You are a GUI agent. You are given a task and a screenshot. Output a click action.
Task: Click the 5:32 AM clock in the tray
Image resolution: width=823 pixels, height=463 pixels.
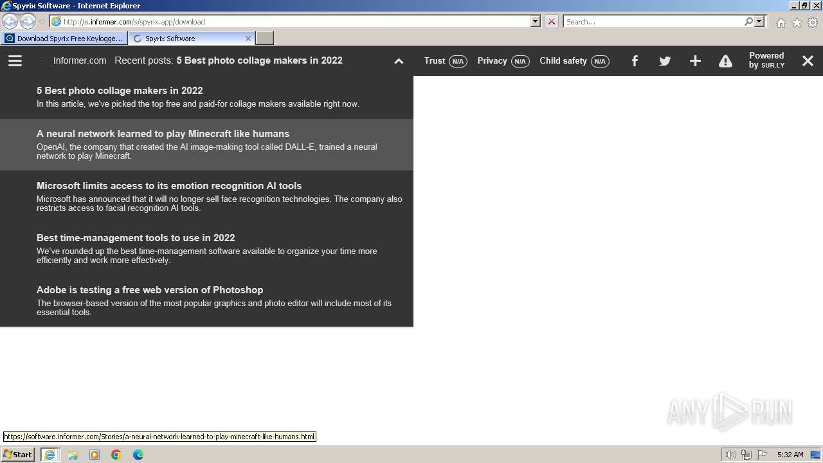pos(790,455)
